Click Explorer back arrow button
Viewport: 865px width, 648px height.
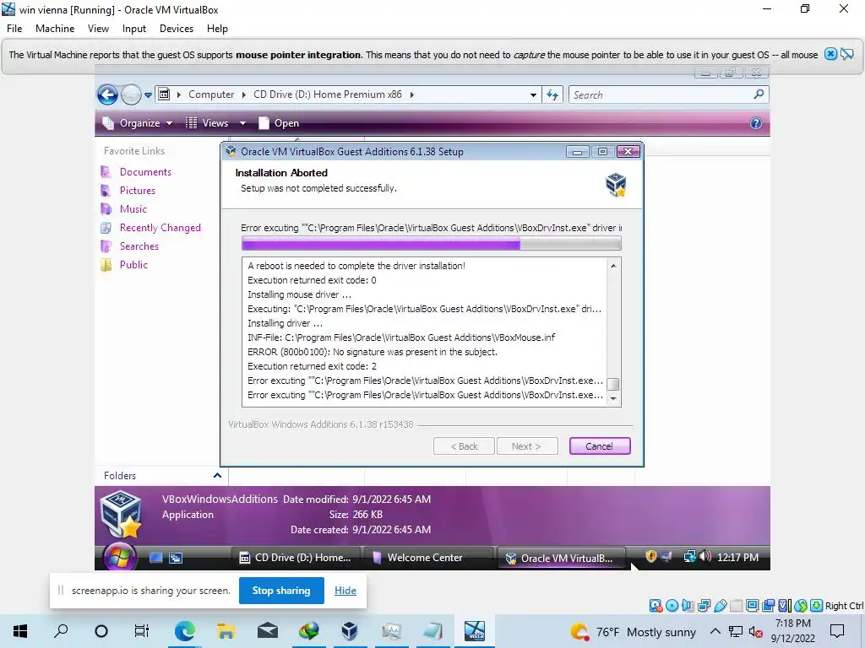pos(107,94)
